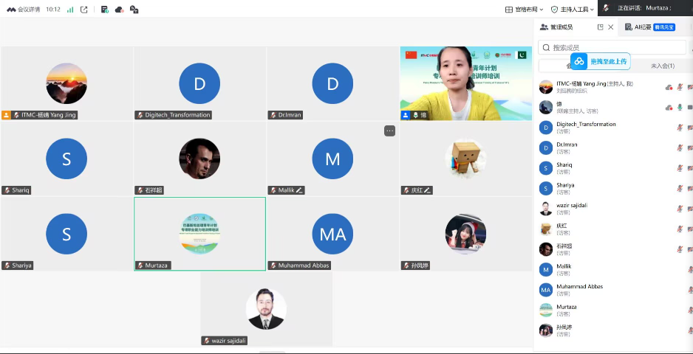Viewport: 693px width, 354px height.
Task: Toggle Dr.Imran's microphone in member list
Action: point(680,147)
